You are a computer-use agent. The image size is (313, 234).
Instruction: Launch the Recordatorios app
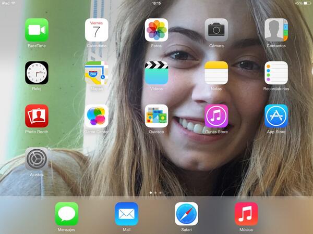276,73
